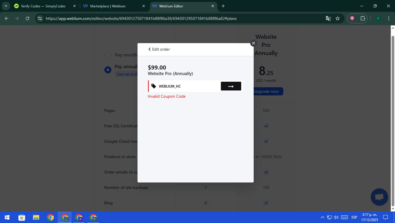Click the Number of site backups label
The width and height of the screenshot is (395, 223).
click(x=126, y=187)
